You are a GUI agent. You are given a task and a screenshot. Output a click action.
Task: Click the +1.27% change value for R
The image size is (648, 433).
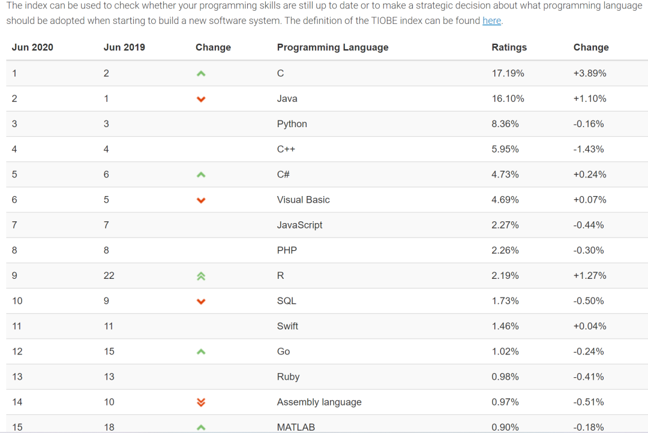[590, 276]
